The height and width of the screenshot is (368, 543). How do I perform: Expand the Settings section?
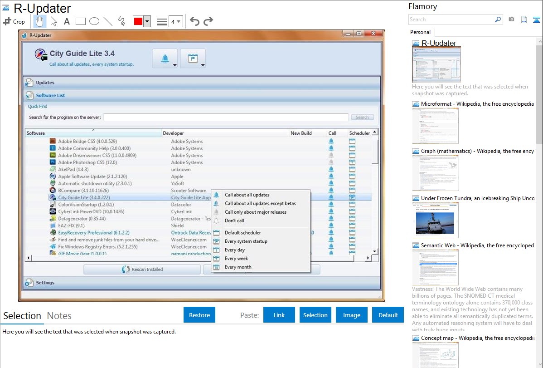click(202, 283)
